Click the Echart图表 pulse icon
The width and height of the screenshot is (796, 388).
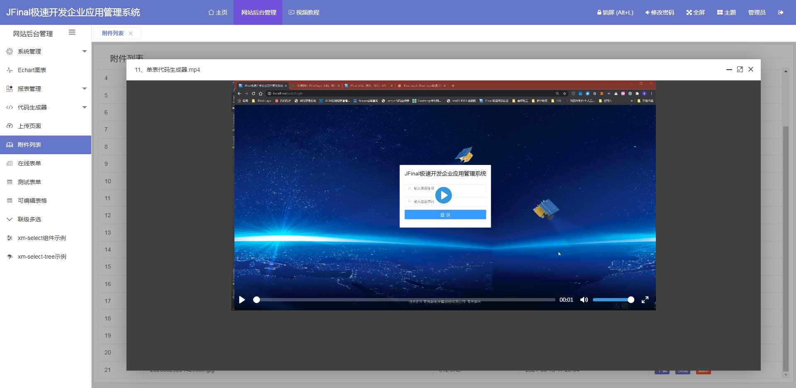click(x=10, y=70)
